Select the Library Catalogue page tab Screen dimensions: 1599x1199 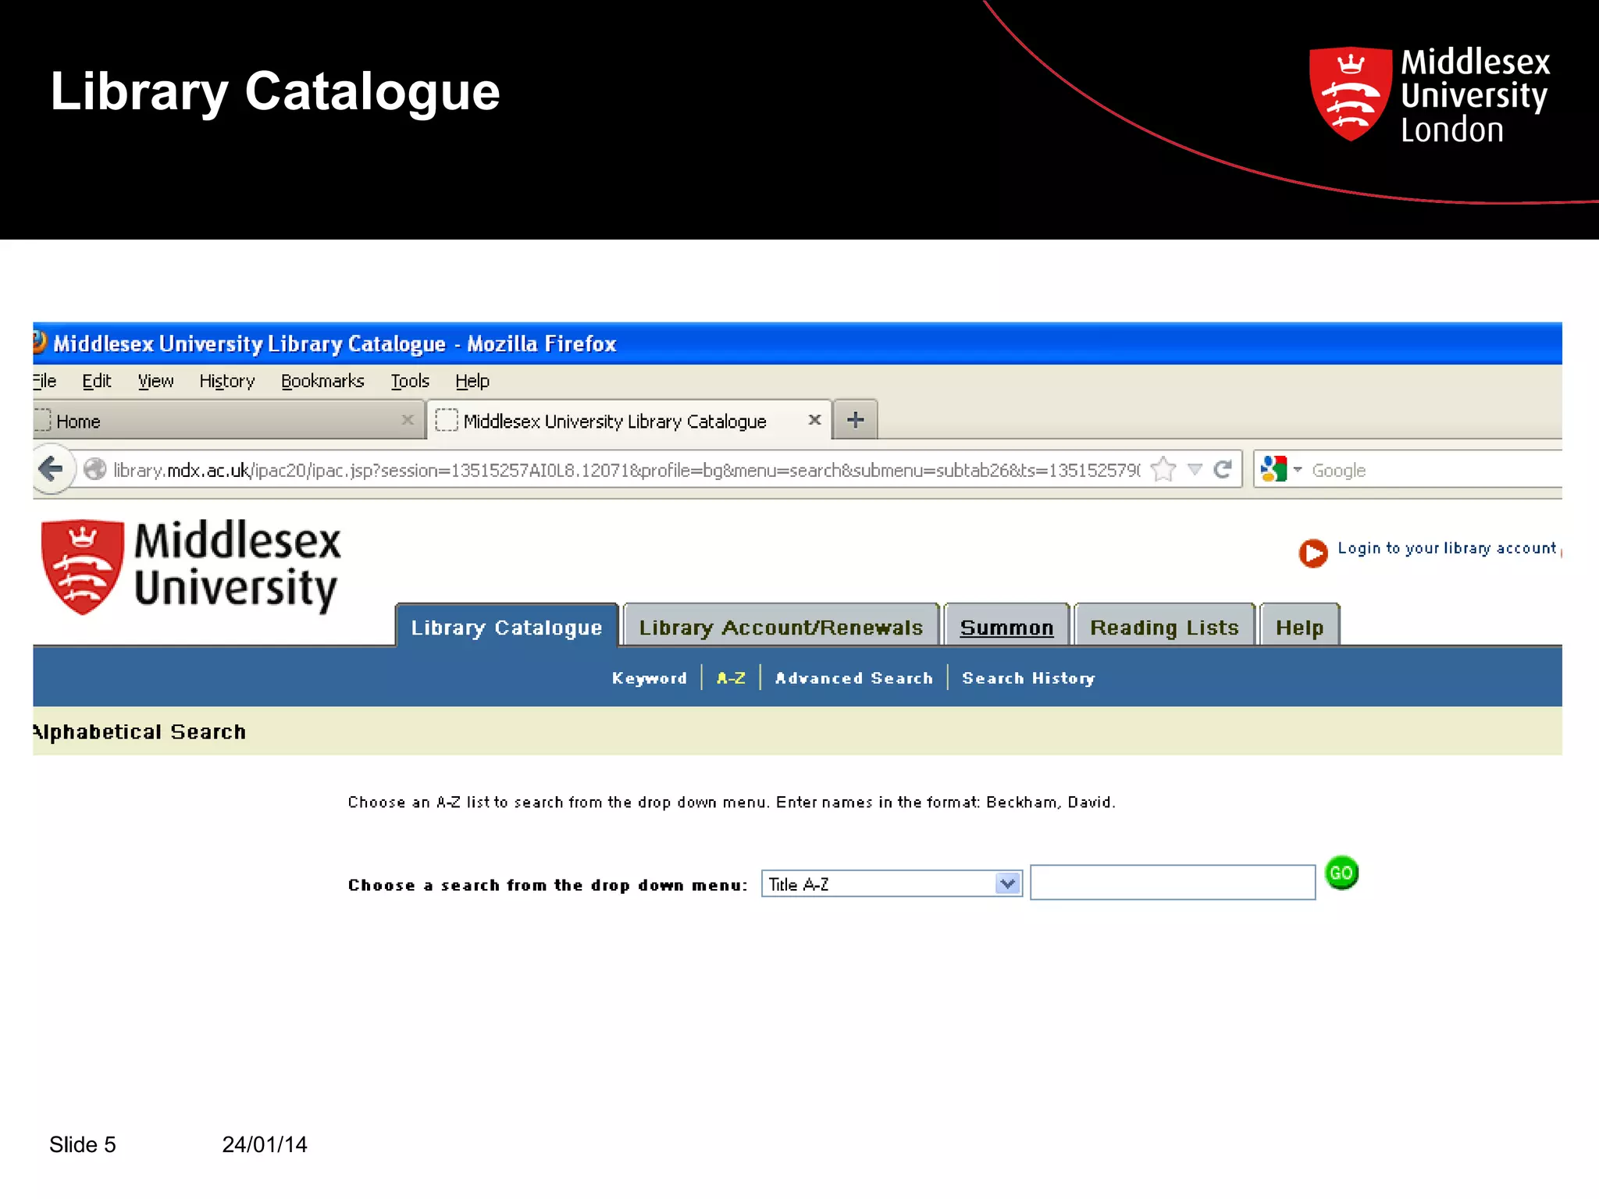pyautogui.click(x=507, y=626)
